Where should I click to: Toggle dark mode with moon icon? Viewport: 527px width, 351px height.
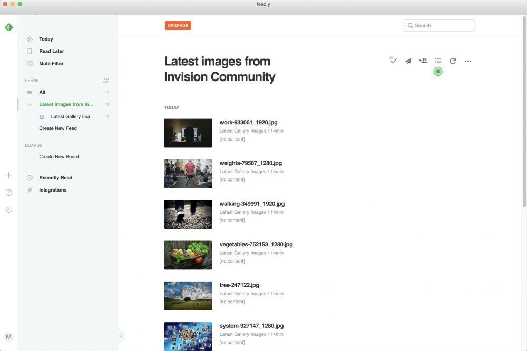click(8, 210)
